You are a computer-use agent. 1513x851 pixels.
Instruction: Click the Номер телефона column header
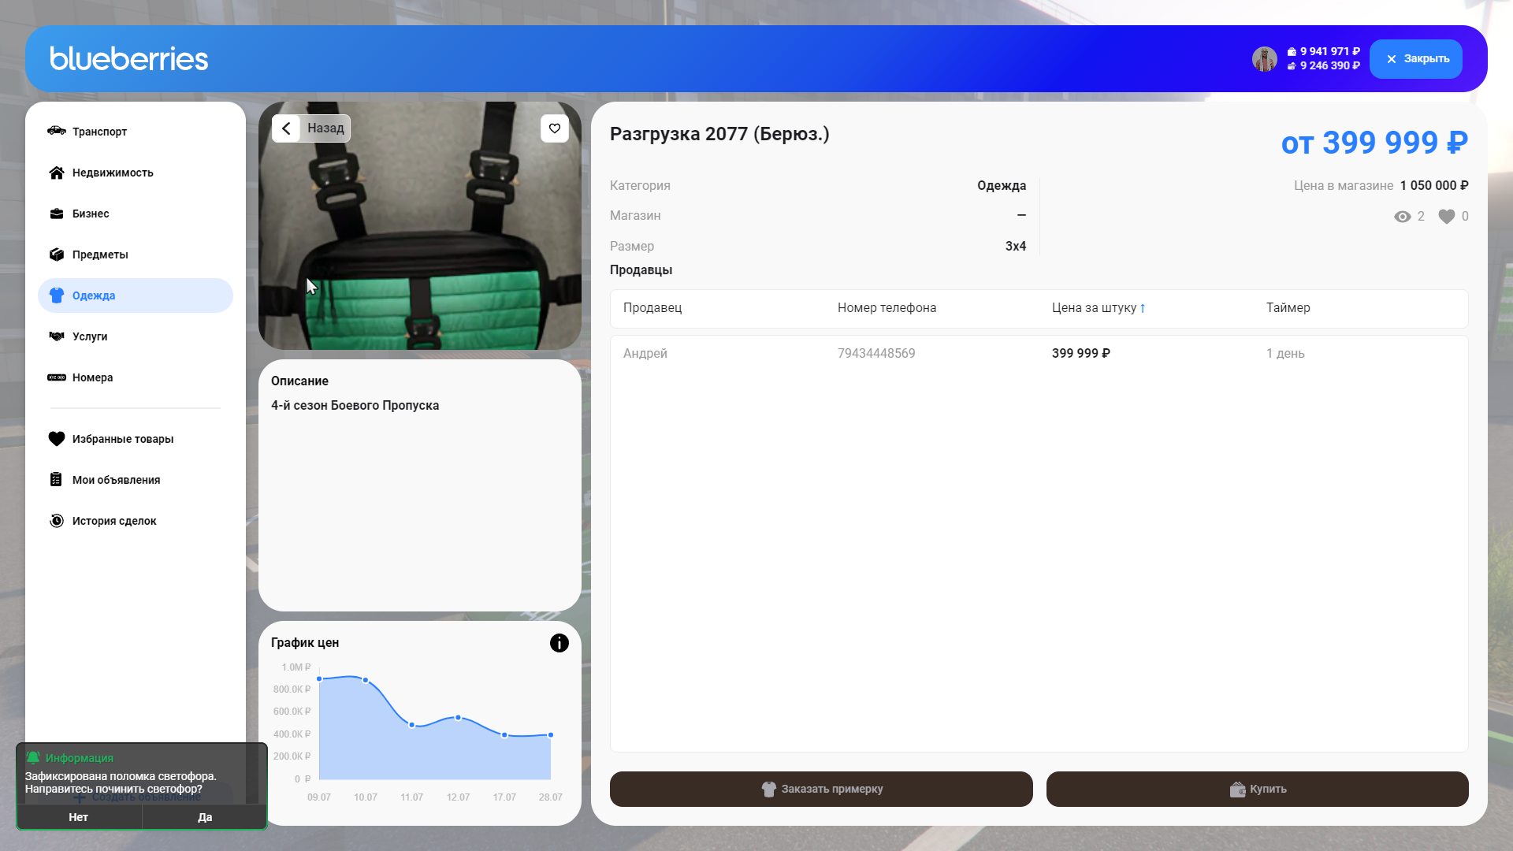pyautogui.click(x=887, y=308)
